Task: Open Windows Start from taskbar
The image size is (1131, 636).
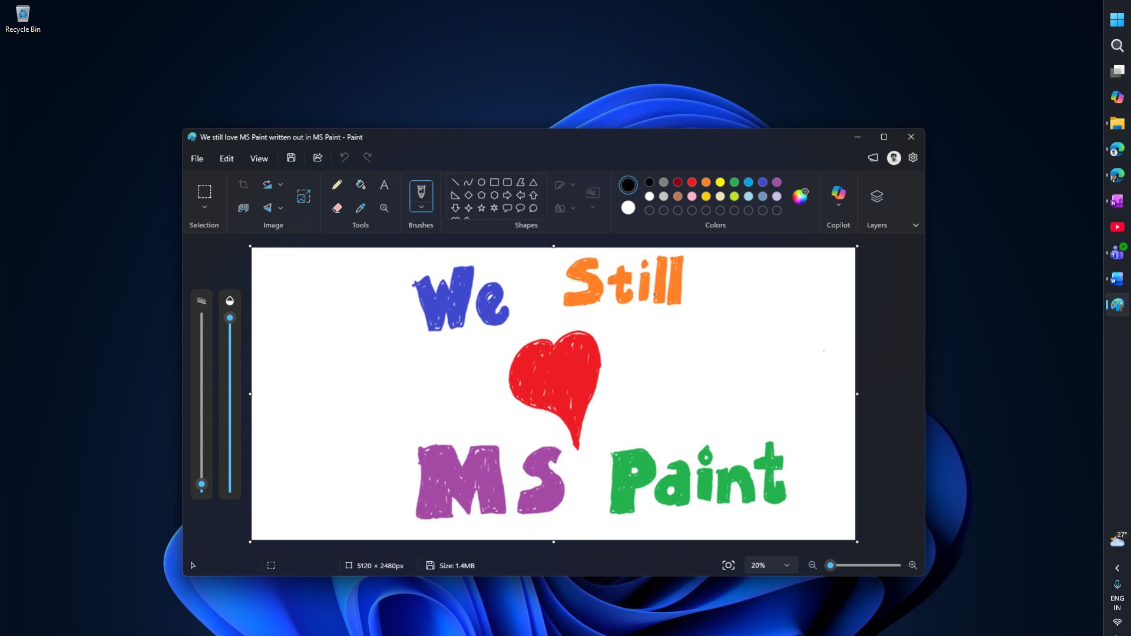Action: pyautogui.click(x=1117, y=19)
